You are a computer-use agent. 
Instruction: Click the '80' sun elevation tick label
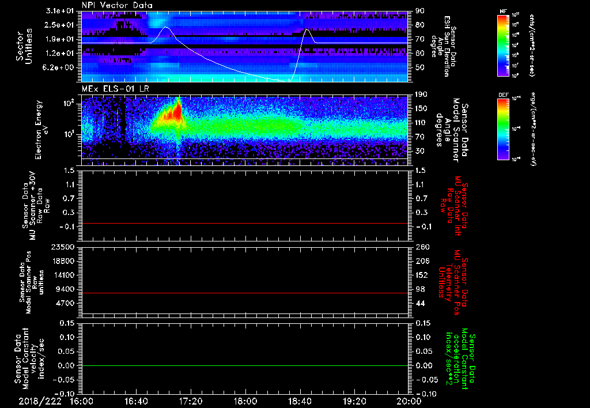point(419,25)
